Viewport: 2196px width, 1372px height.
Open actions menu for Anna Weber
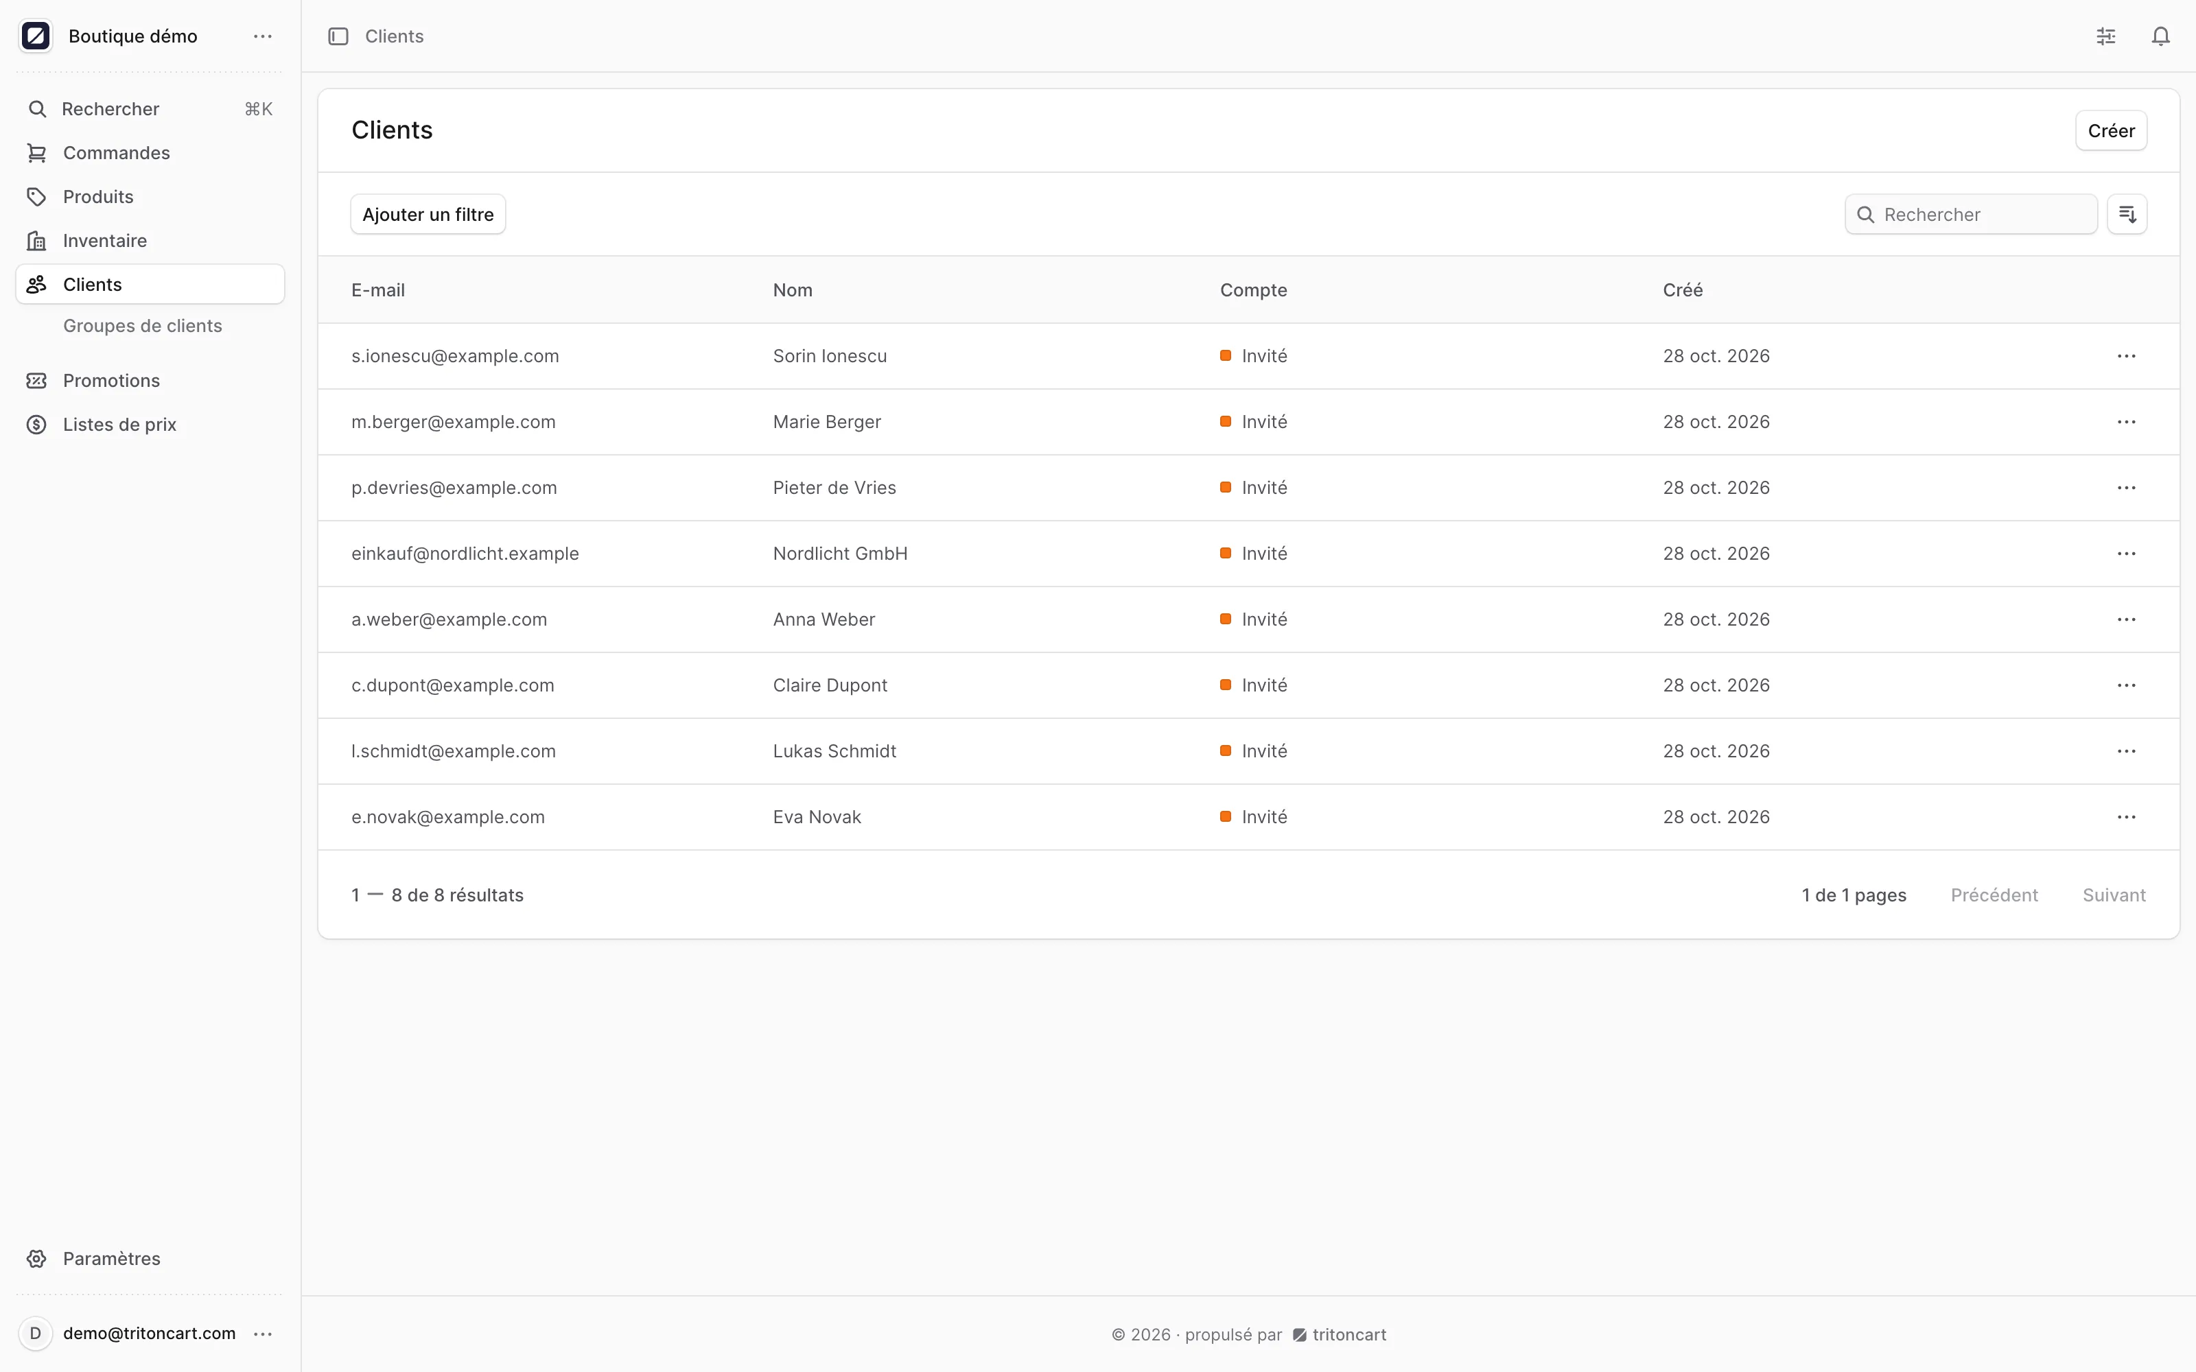click(x=2126, y=619)
